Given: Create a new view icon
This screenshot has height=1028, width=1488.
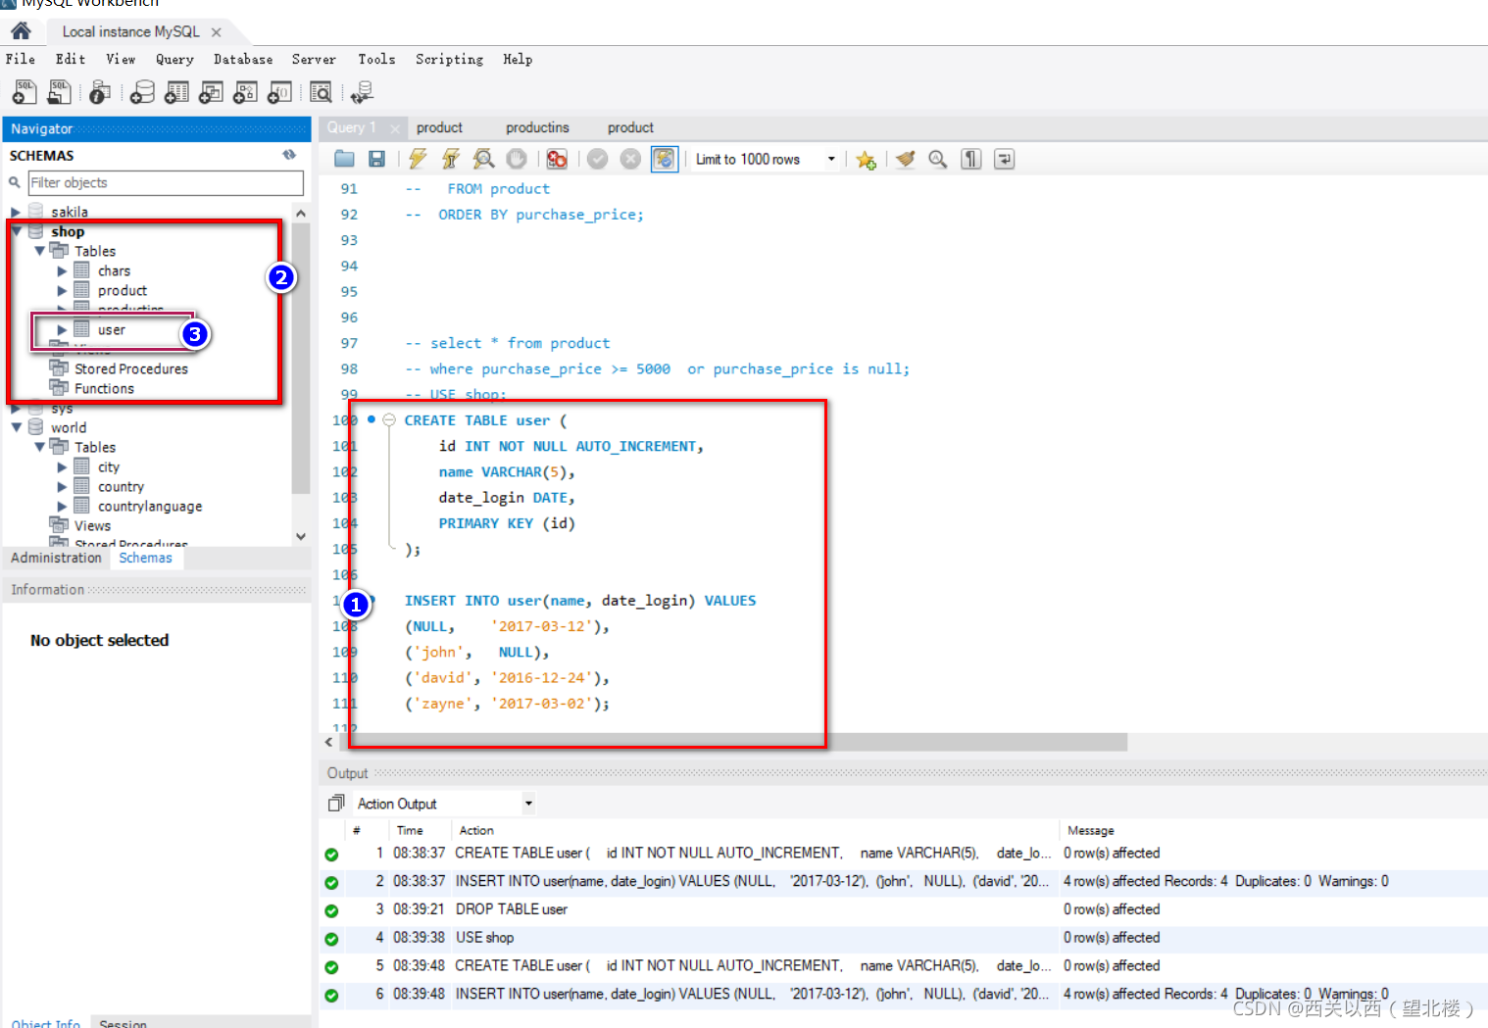Looking at the screenshot, I should [211, 92].
